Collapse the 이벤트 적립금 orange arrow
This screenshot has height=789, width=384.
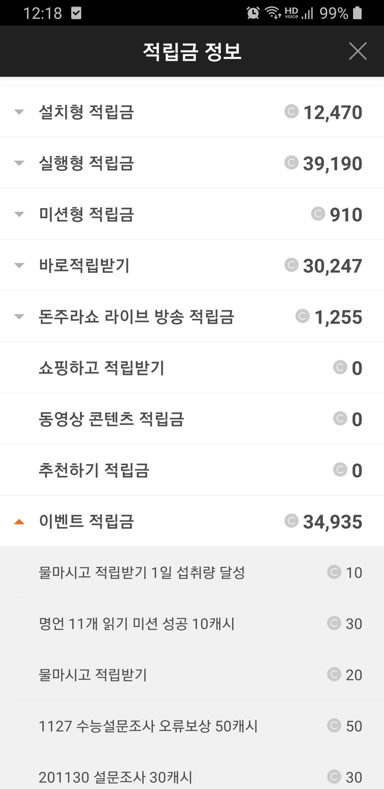pyautogui.click(x=19, y=522)
